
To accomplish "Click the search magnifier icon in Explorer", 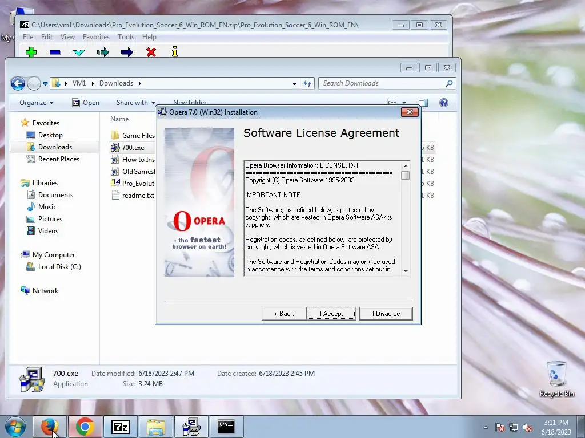I will [x=449, y=83].
